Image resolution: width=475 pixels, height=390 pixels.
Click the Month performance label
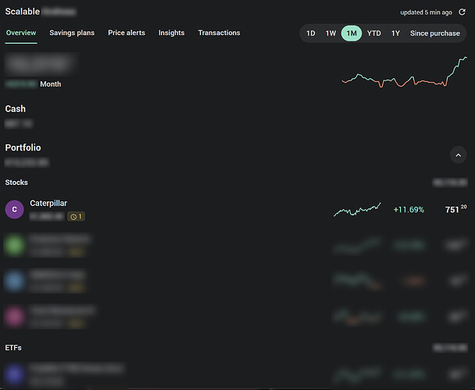coord(51,84)
